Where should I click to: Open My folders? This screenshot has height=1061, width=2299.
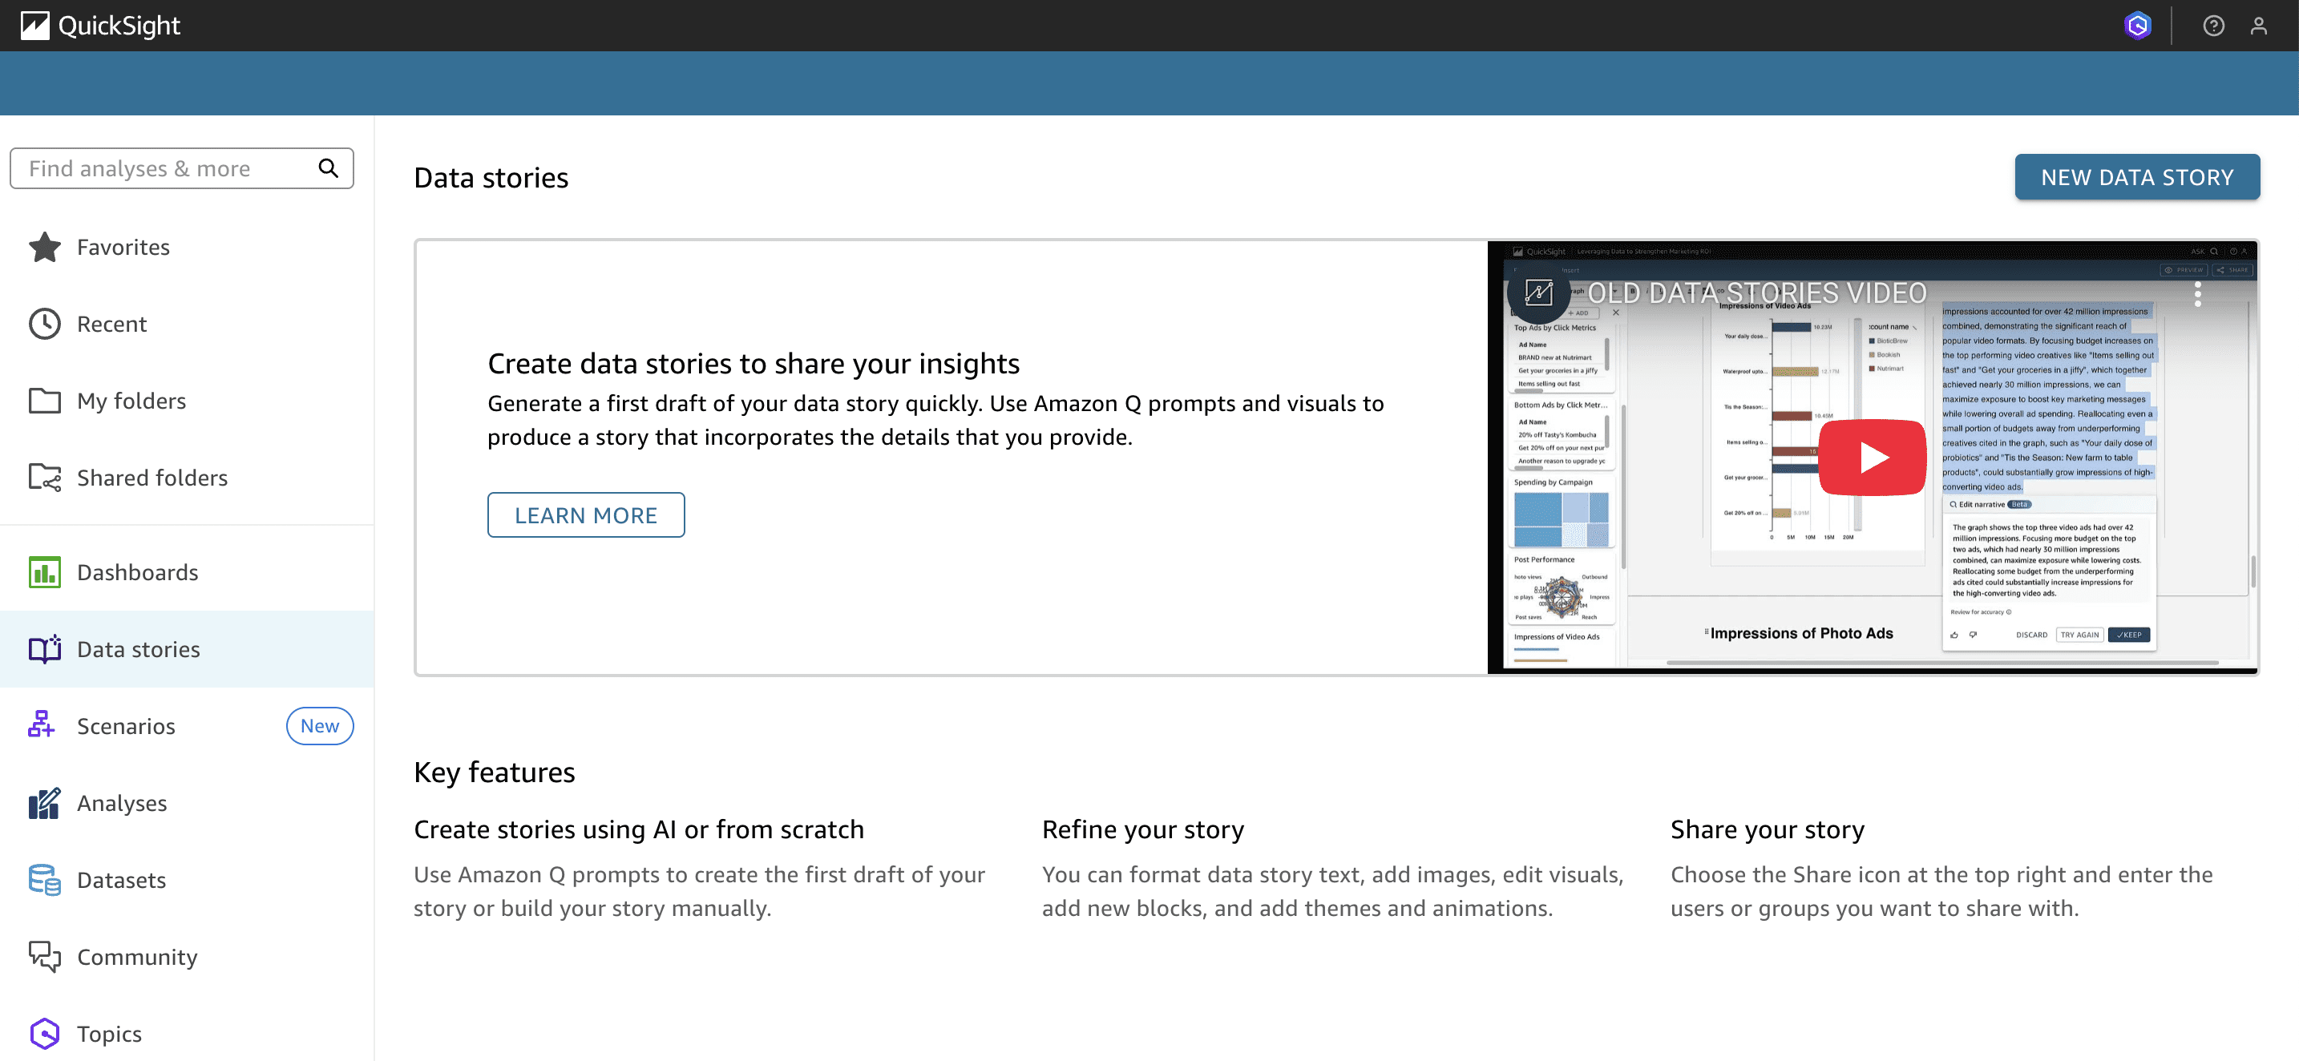[131, 401]
